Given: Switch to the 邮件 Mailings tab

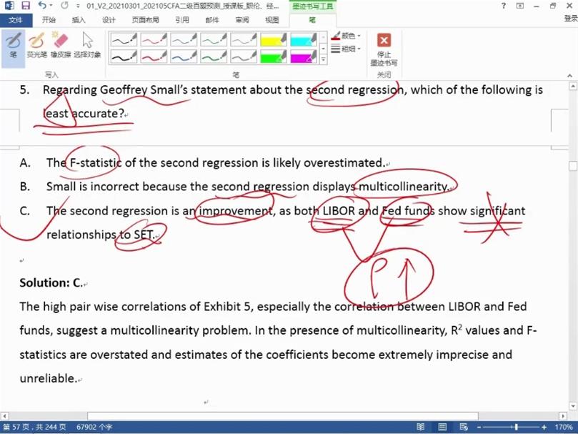Looking at the screenshot, I should (212, 20).
